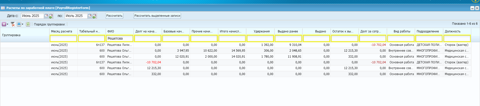The width and height of the screenshot is (480, 106).
Task: Open calendar picker for 'по' date field
Action: [x=90, y=16]
